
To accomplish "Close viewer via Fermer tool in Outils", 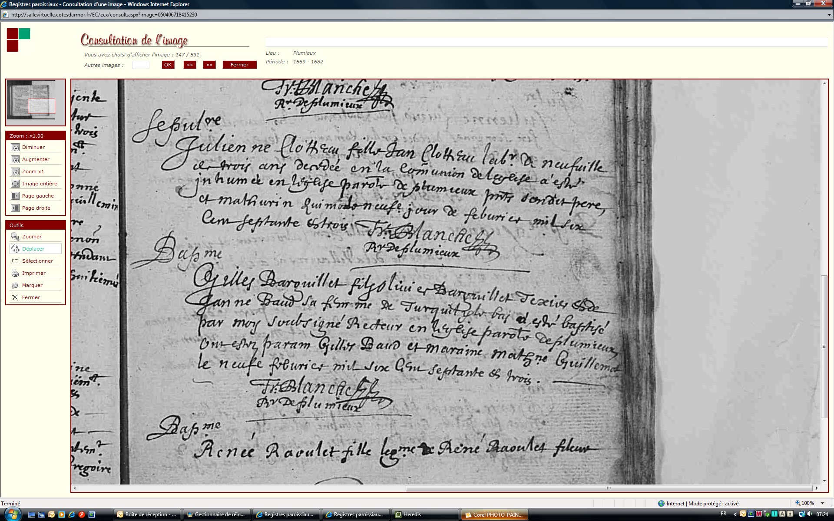I will (15, 298).
